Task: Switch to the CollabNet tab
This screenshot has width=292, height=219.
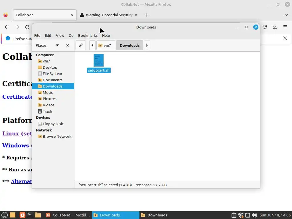Action: click(45, 15)
